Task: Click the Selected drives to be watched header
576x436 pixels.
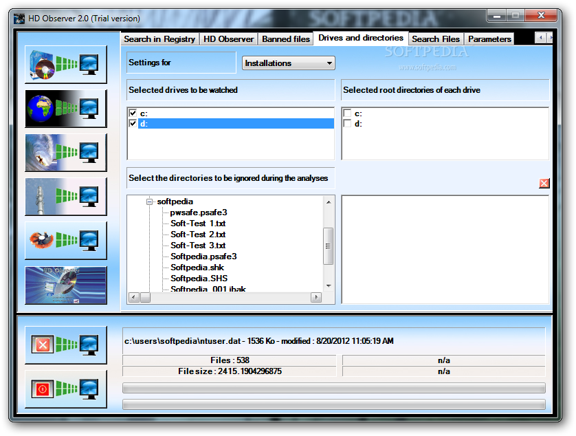Action: pyautogui.click(x=231, y=90)
